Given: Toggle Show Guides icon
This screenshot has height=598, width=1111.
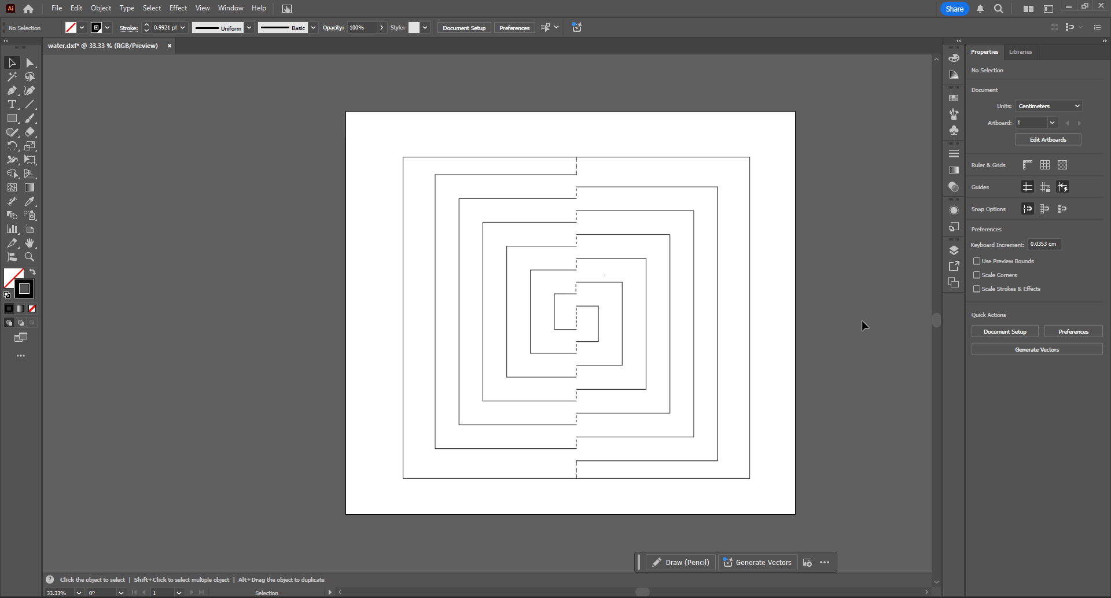Looking at the screenshot, I should 1028,187.
